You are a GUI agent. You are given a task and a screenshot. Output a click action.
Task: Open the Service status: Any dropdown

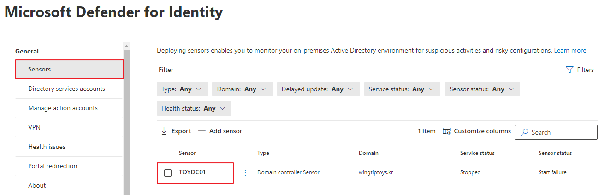(x=402, y=89)
